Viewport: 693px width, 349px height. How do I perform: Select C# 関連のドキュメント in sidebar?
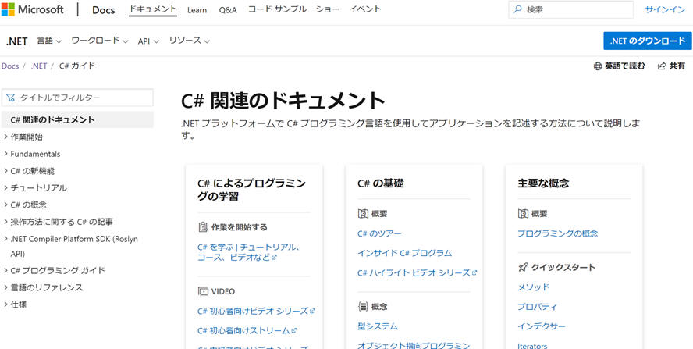coord(78,120)
